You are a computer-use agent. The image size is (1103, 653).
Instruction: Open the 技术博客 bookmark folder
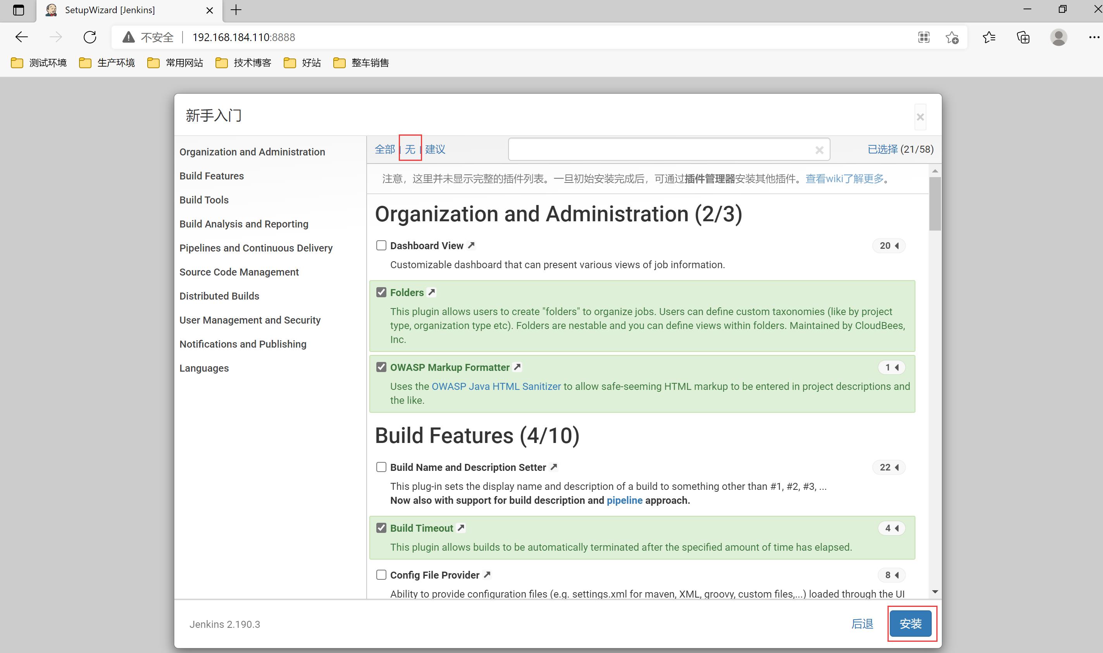(x=243, y=63)
